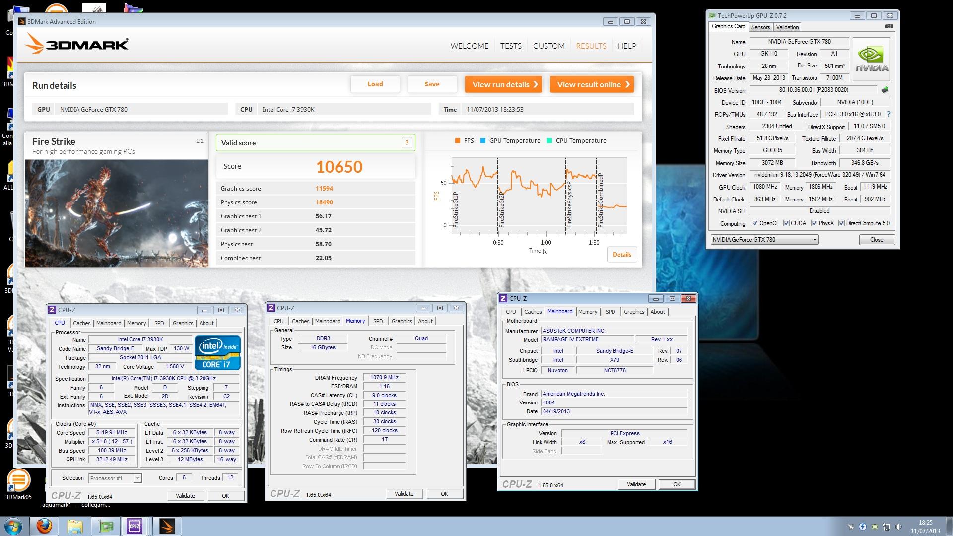Click the teal CPU Temperature legend swatch
This screenshot has width=953, height=536.
(549, 141)
